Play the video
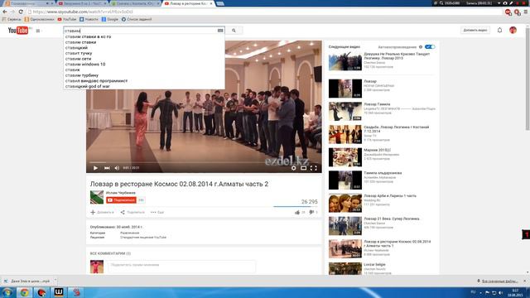This screenshot has height=298, width=530. 96,168
